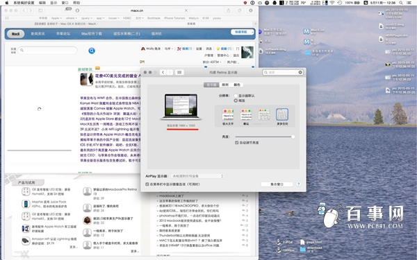Switch to the Arrangement tab

tap(225, 85)
